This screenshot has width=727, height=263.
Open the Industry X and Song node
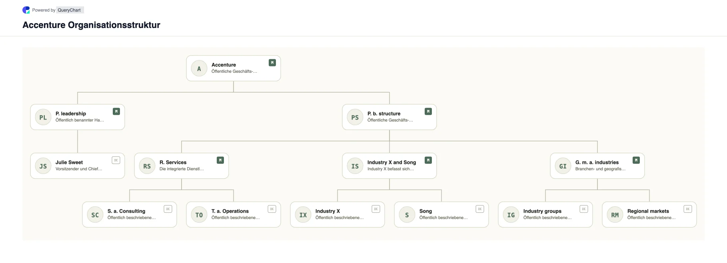(x=389, y=166)
